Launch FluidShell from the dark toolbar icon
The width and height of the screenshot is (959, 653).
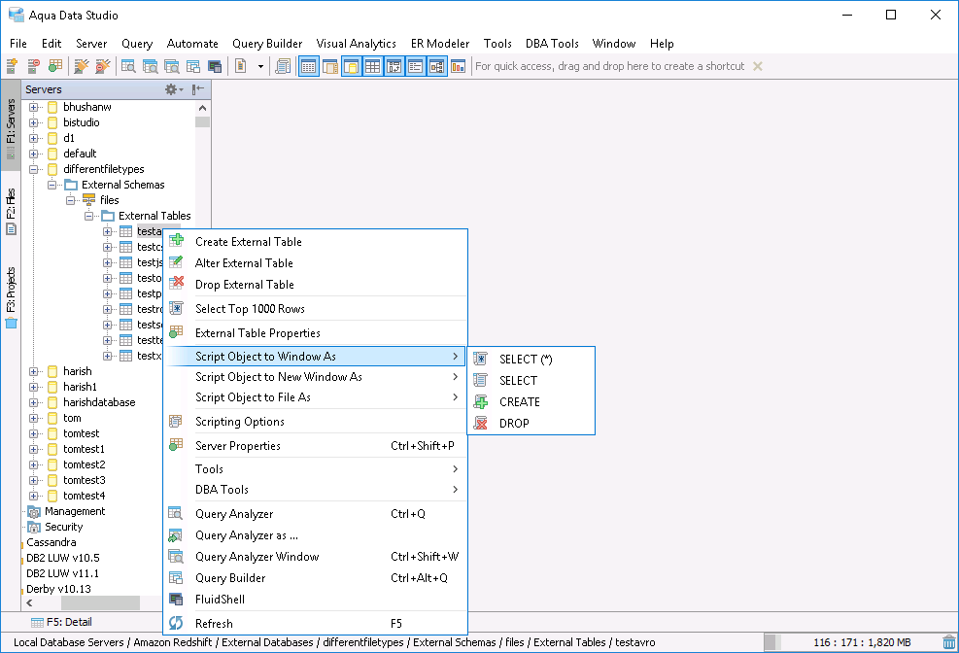click(x=215, y=66)
